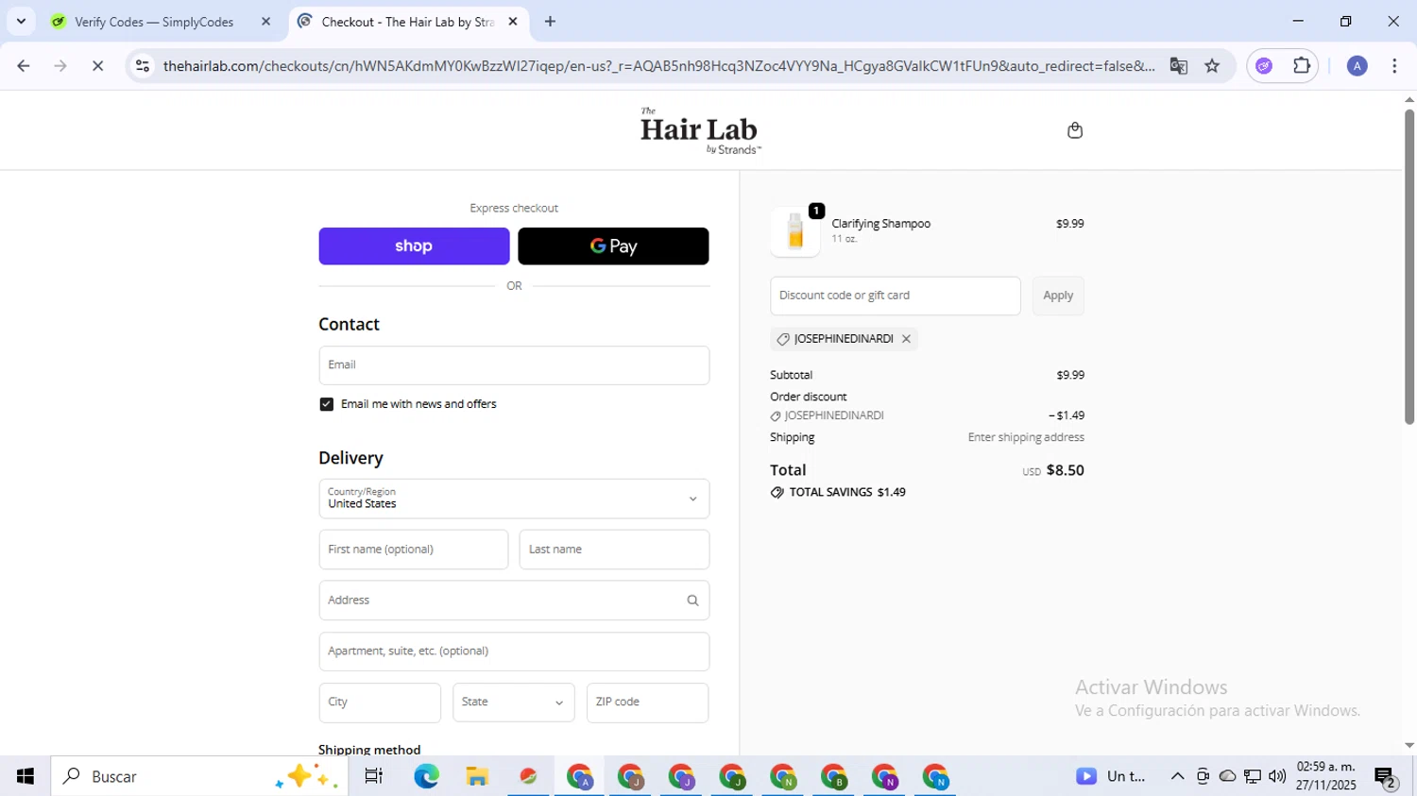The width and height of the screenshot is (1417, 796).
Task: Click the Enter shipping address text
Action: click(x=1026, y=438)
